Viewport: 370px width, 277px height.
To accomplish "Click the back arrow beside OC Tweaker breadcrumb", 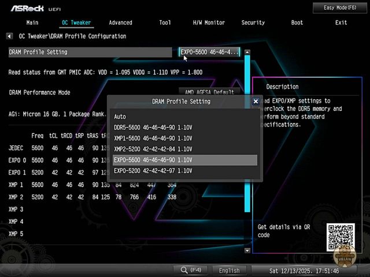I will pyautogui.click(x=10, y=36).
